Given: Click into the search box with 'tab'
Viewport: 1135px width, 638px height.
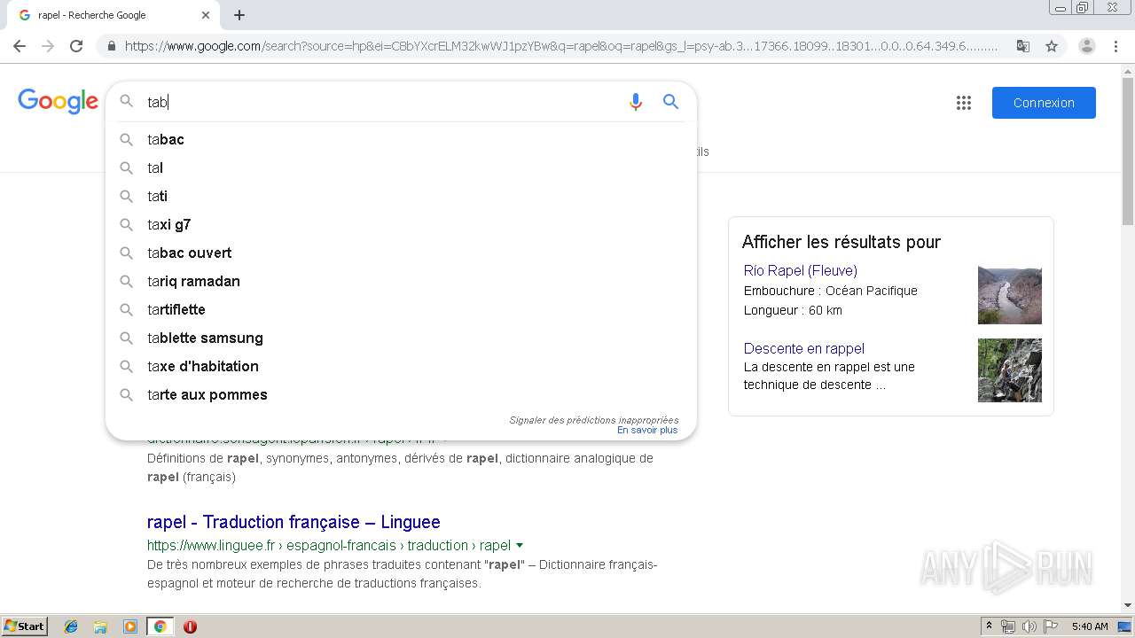Looking at the screenshot, I should [x=381, y=102].
